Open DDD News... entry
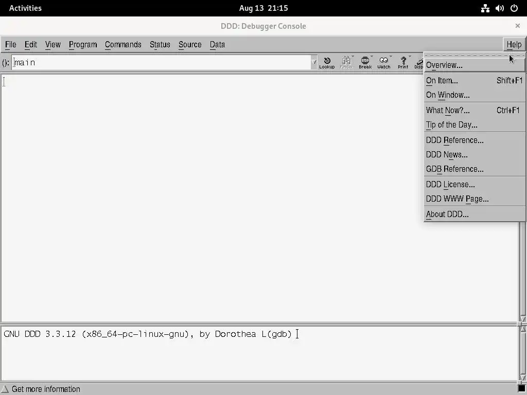The width and height of the screenshot is (527, 395). pos(475,154)
